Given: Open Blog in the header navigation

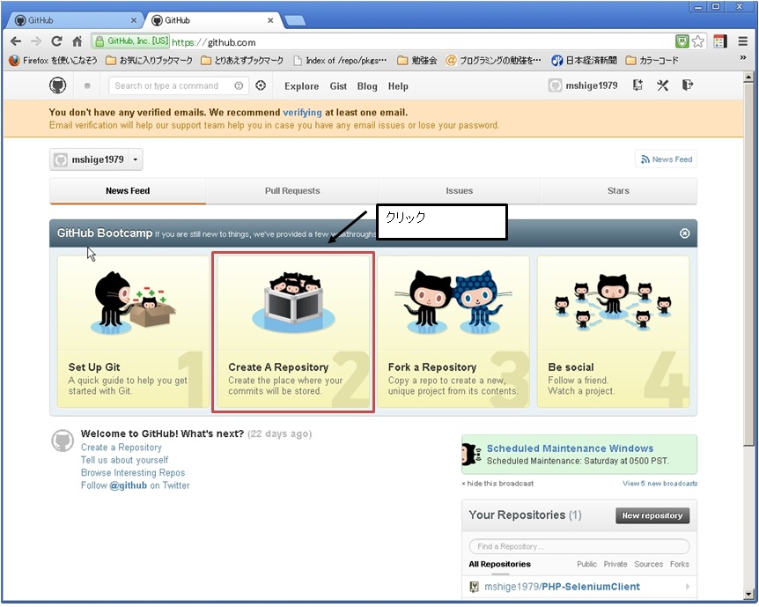Looking at the screenshot, I should click(x=367, y=86).
